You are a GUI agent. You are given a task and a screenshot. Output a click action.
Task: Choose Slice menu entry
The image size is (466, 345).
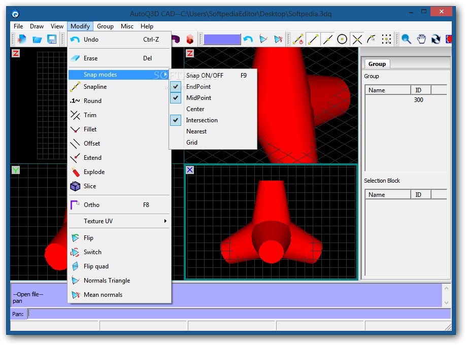tap(119, 186)
